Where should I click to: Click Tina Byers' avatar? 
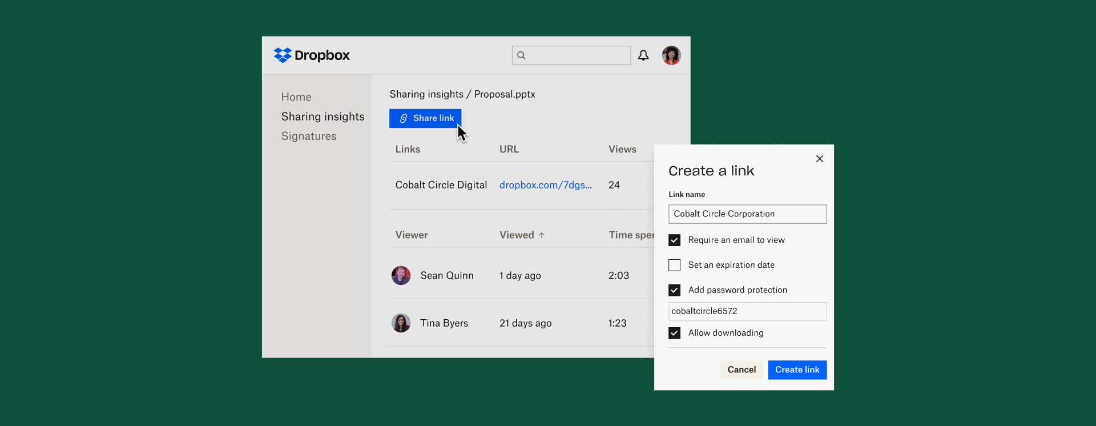click(x=401, y=323)
